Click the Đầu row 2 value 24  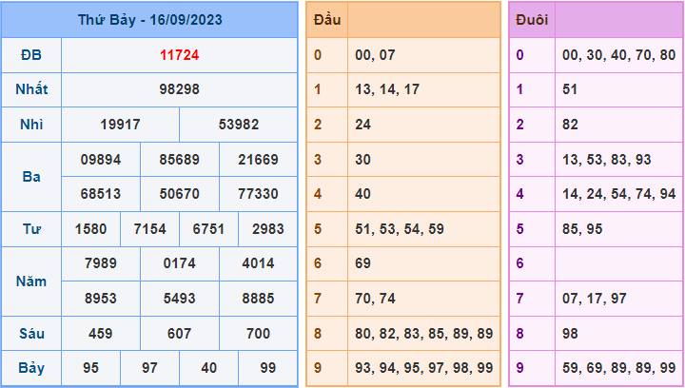362,125
